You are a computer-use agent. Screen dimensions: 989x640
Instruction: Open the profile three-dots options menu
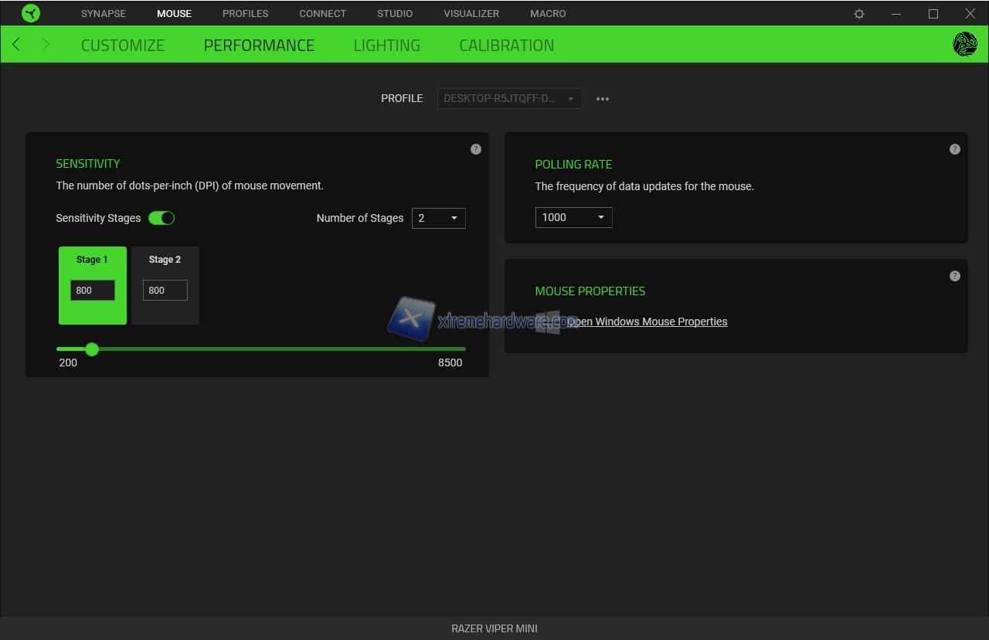pyautogui.click(x=603, y=99)
